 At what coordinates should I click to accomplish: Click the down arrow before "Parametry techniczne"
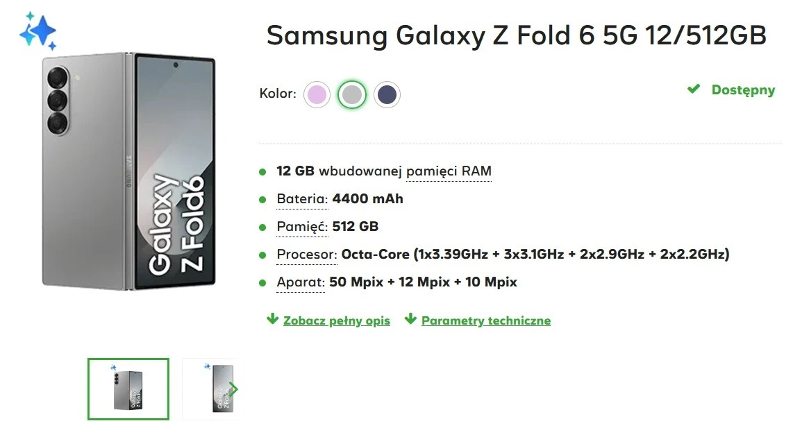click(x=410, y=319)
